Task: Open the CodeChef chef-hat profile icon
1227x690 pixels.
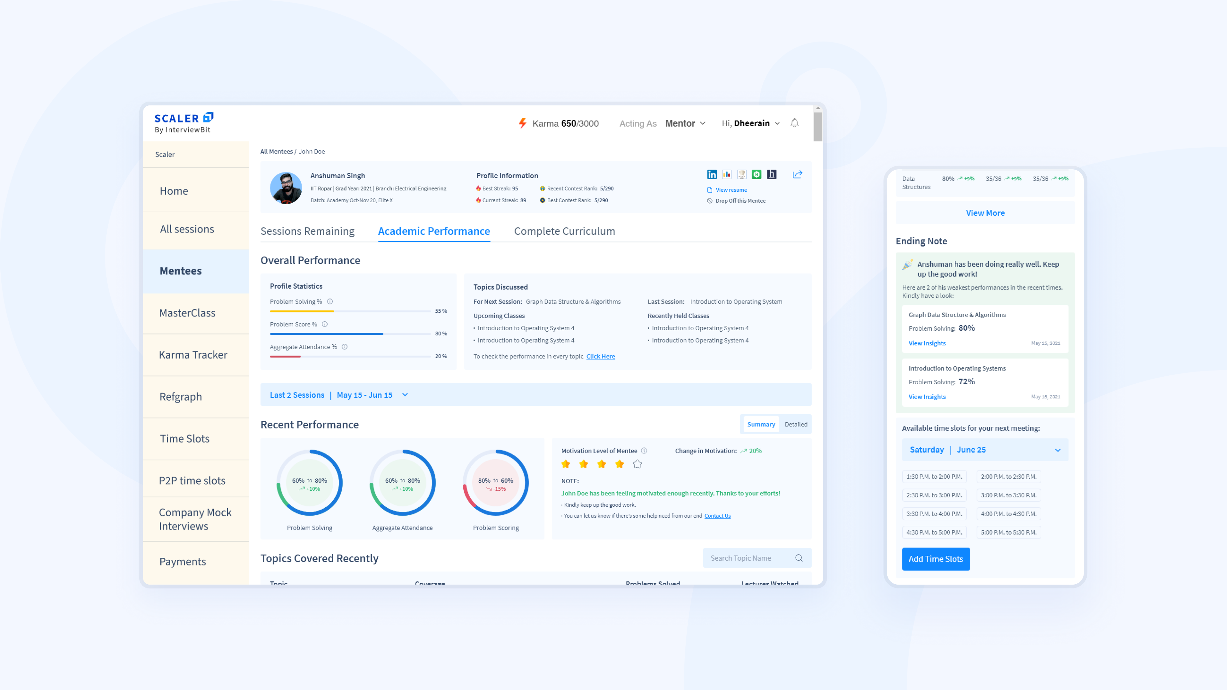Action: pyautogui.click(x=742, y=174)
